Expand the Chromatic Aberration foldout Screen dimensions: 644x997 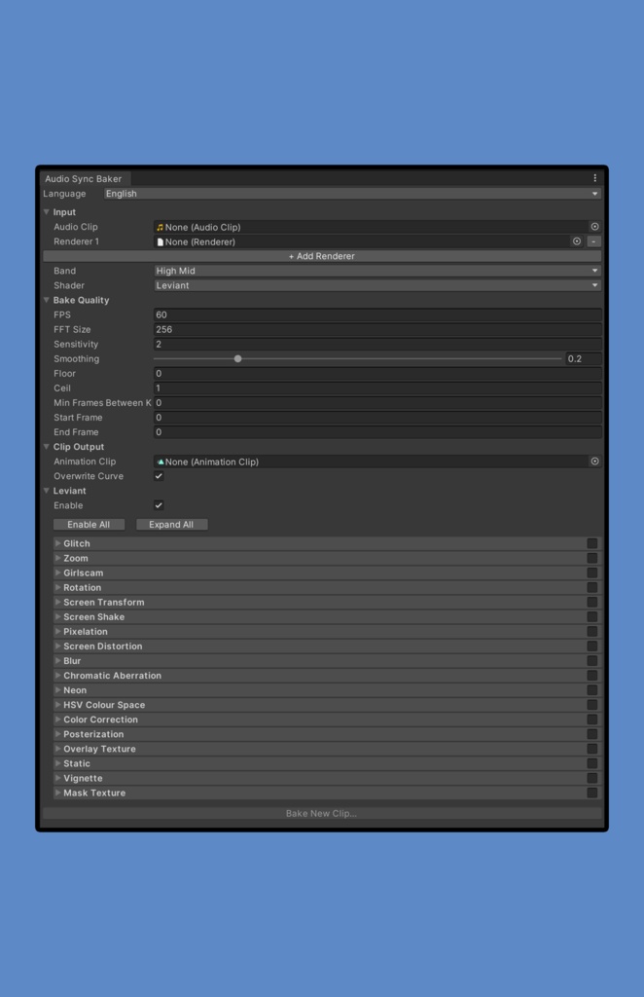[x=57, y=676]
